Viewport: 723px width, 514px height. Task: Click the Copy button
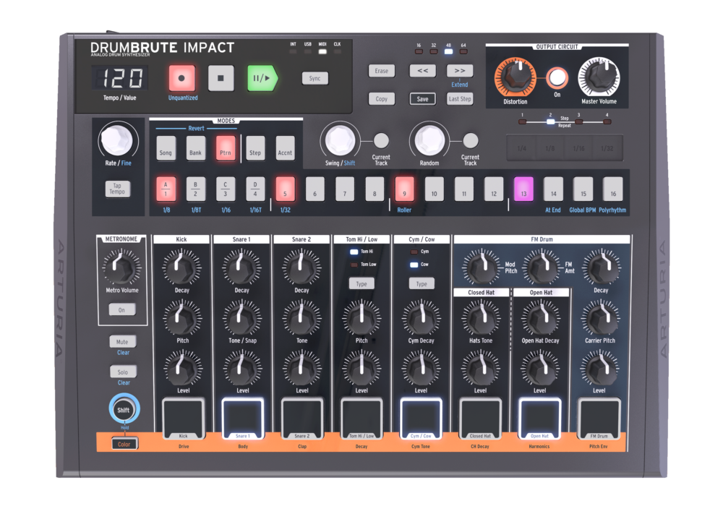(x=381, y=98)
